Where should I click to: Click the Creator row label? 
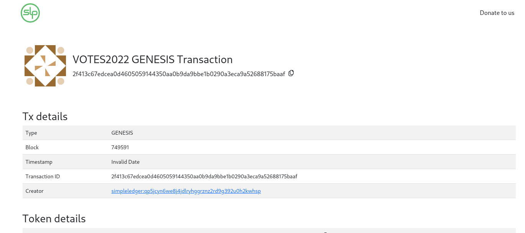pos(35,191)
